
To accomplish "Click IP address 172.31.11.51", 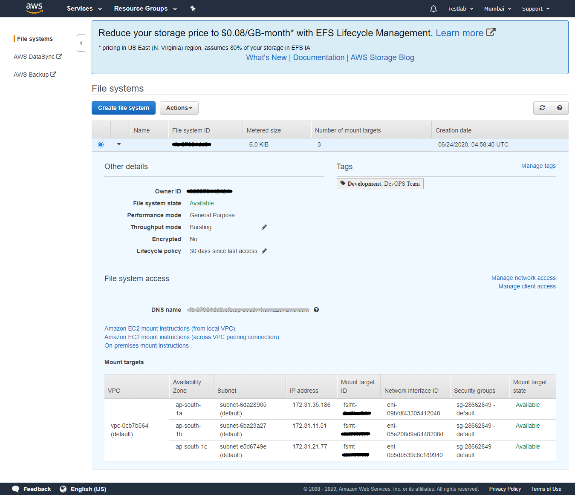I will click(309, 426).
